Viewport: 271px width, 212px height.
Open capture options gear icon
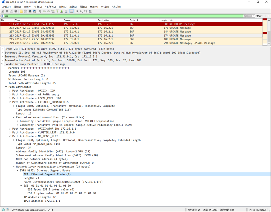[16, 11]
